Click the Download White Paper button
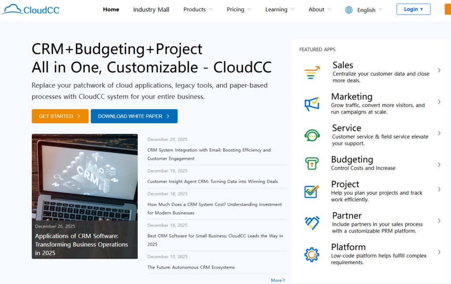Image resolution: width=451 pixels, height=284 pixels. pyautogui.click(x=134, y=116)
